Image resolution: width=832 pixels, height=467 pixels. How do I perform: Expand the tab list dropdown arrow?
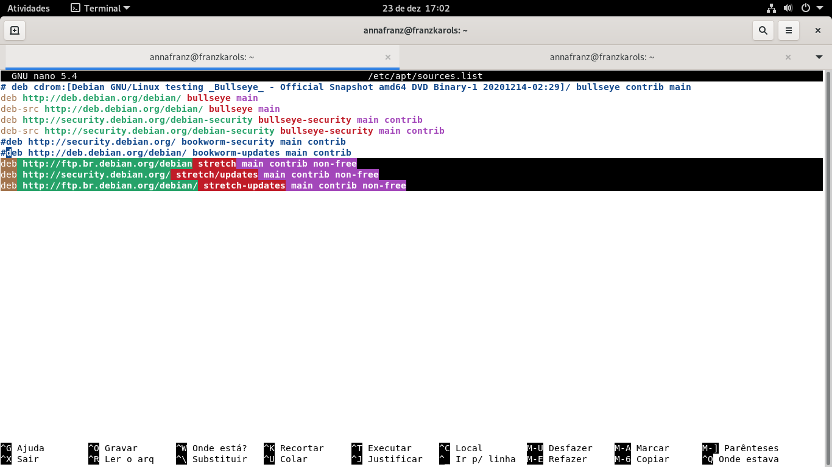(x=819, y=57)
